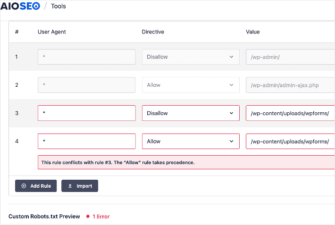
Task: Click the rule 4 wpforms value field
Action: pyautogui.click(x=290, y=141)
